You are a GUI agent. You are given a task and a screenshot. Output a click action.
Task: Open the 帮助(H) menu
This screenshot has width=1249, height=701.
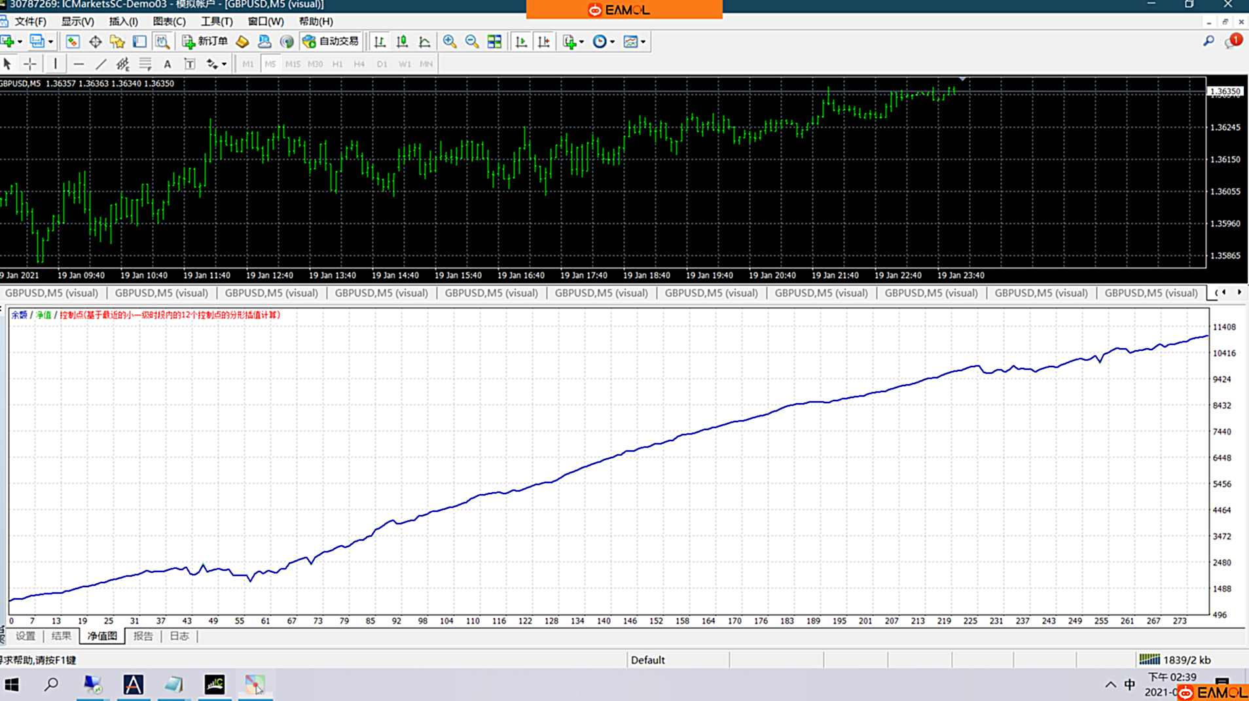tap(316, 22)
